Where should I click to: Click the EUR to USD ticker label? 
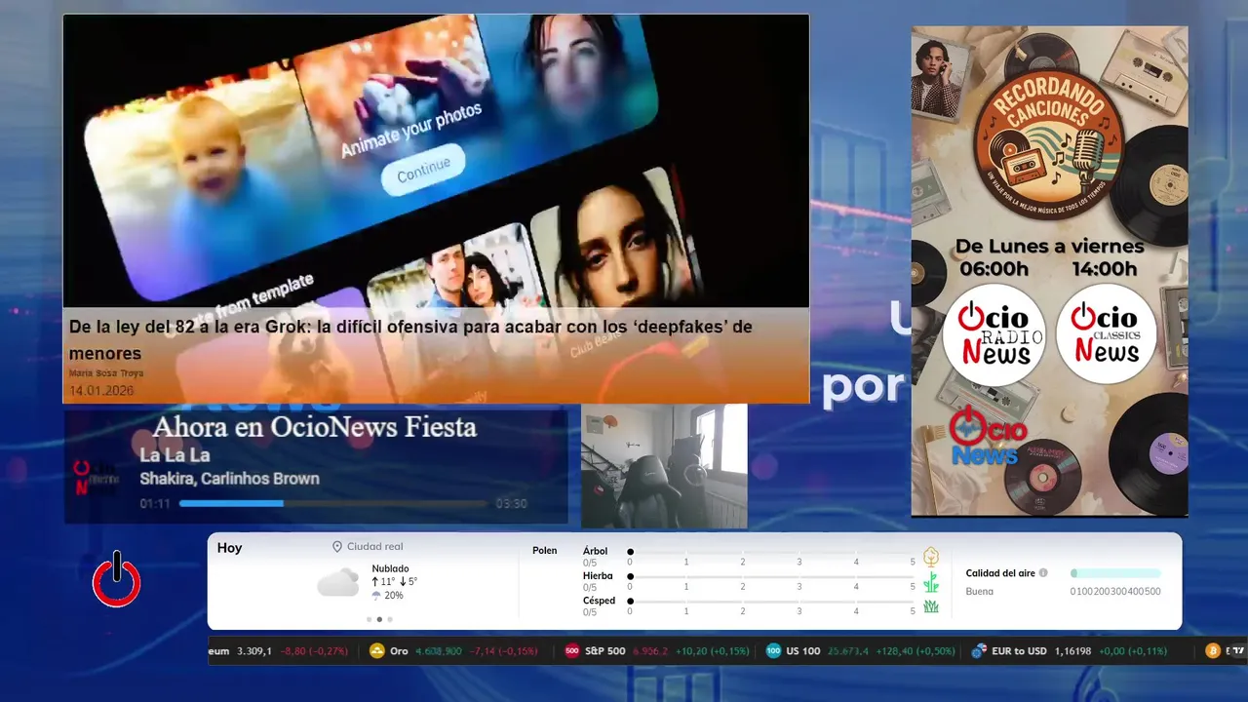1019,651
